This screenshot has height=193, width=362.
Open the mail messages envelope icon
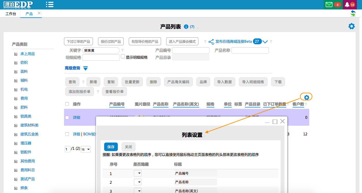point(329,5)
